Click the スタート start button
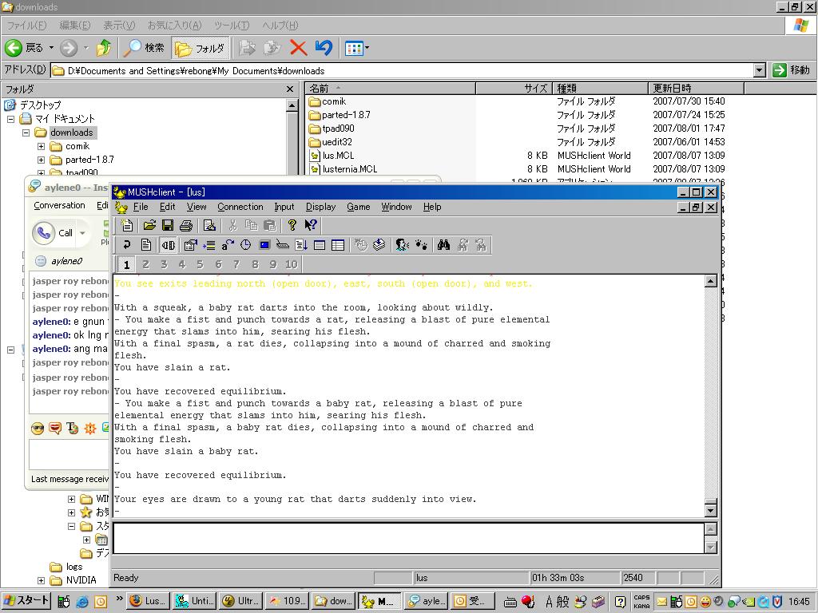The height and width of the screenshot is (613, 818). pos(26,600)
